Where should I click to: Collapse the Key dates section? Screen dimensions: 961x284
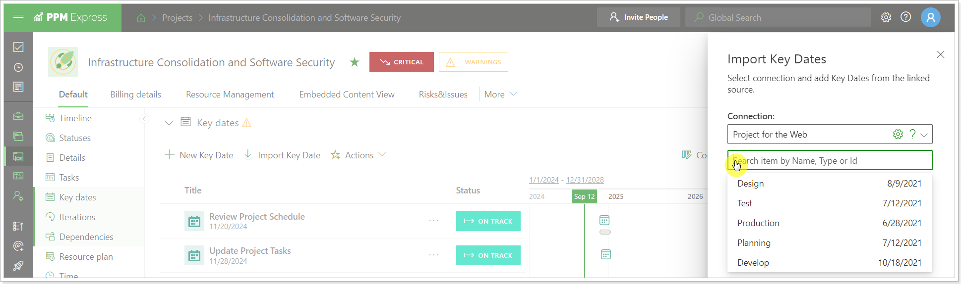click(169, 123)
